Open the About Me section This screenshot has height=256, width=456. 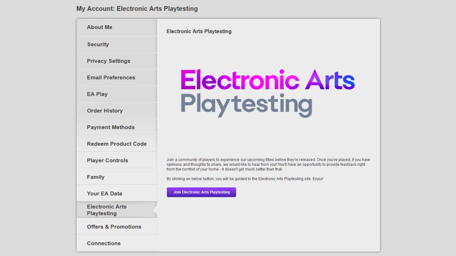(x=117, y=27)
